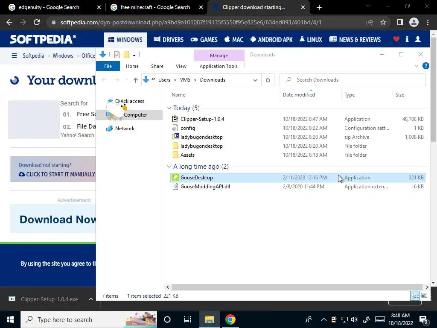Switch to Large icons view in status bar
Screen dimensions: 437x328
click(424, 296)
